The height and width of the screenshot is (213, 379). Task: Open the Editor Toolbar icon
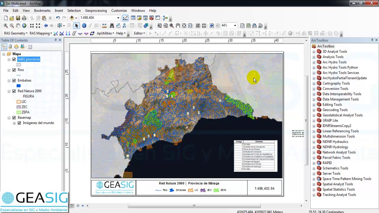pyautogui.click(x=125, y=18)
